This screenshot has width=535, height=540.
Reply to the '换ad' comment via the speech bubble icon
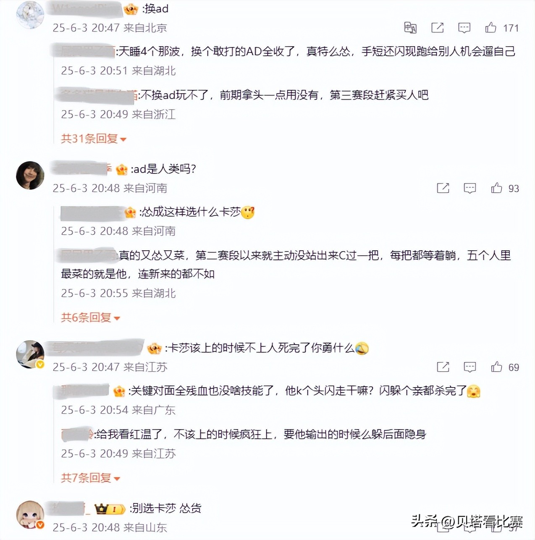tap(464, 28)
